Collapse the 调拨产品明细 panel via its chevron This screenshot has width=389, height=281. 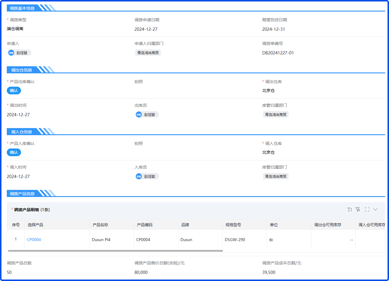375,209
